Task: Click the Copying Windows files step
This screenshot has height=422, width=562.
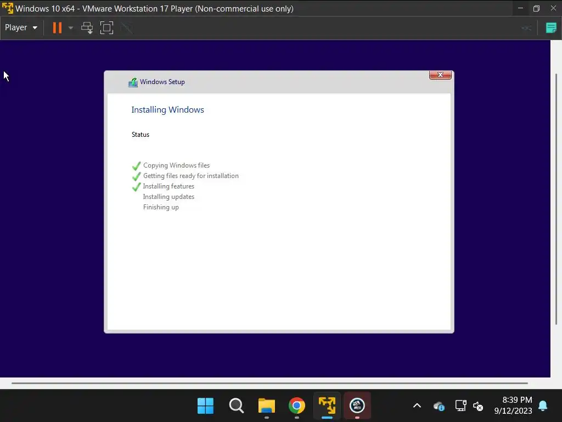Action: 176,165
